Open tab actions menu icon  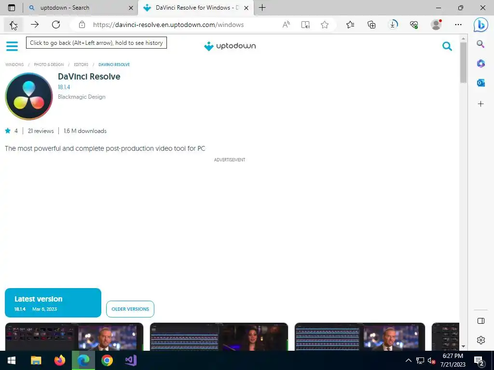click(12, 8)
